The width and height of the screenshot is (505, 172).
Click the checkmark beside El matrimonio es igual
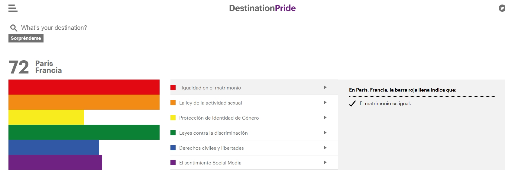click(x=352, y=104)
